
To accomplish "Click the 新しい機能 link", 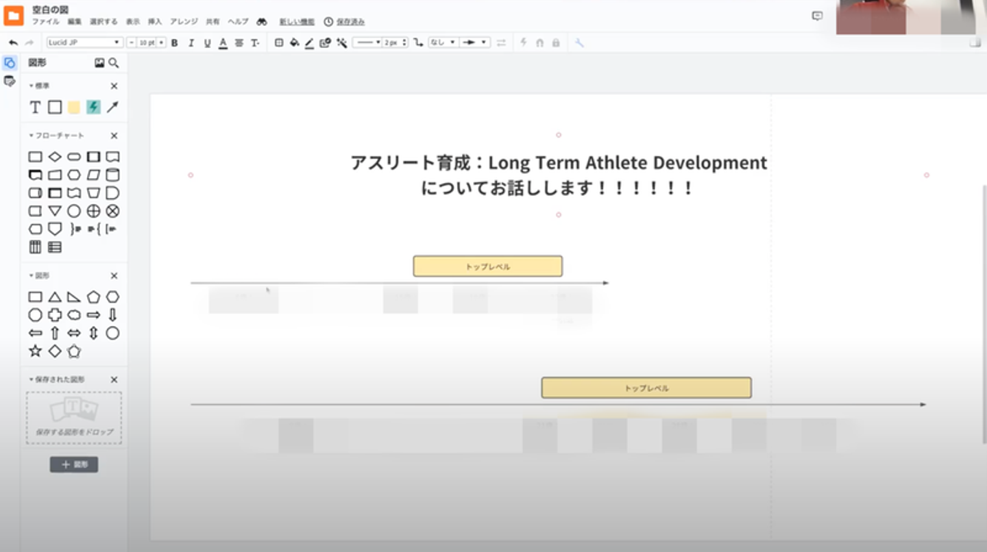I will pos(297,22).
